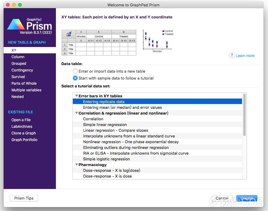Screen dimensions: 268x211
Task: Select Simple linear regression data set
Action: pos(157,125)
